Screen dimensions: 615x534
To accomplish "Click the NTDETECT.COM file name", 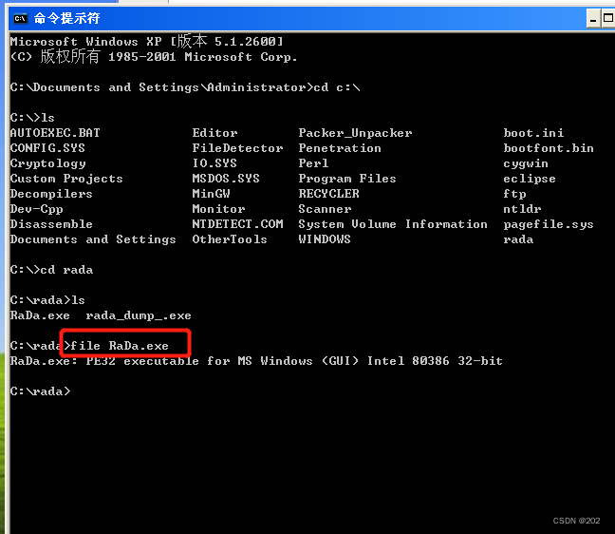I will [237, 224].
